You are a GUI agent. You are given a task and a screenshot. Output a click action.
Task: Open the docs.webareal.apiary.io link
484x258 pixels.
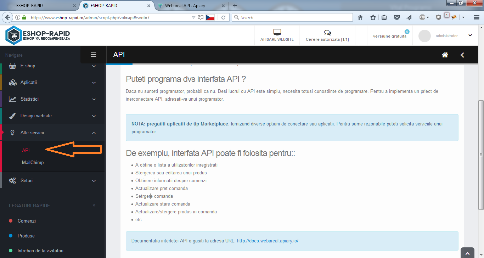click(x=268, y=241)
